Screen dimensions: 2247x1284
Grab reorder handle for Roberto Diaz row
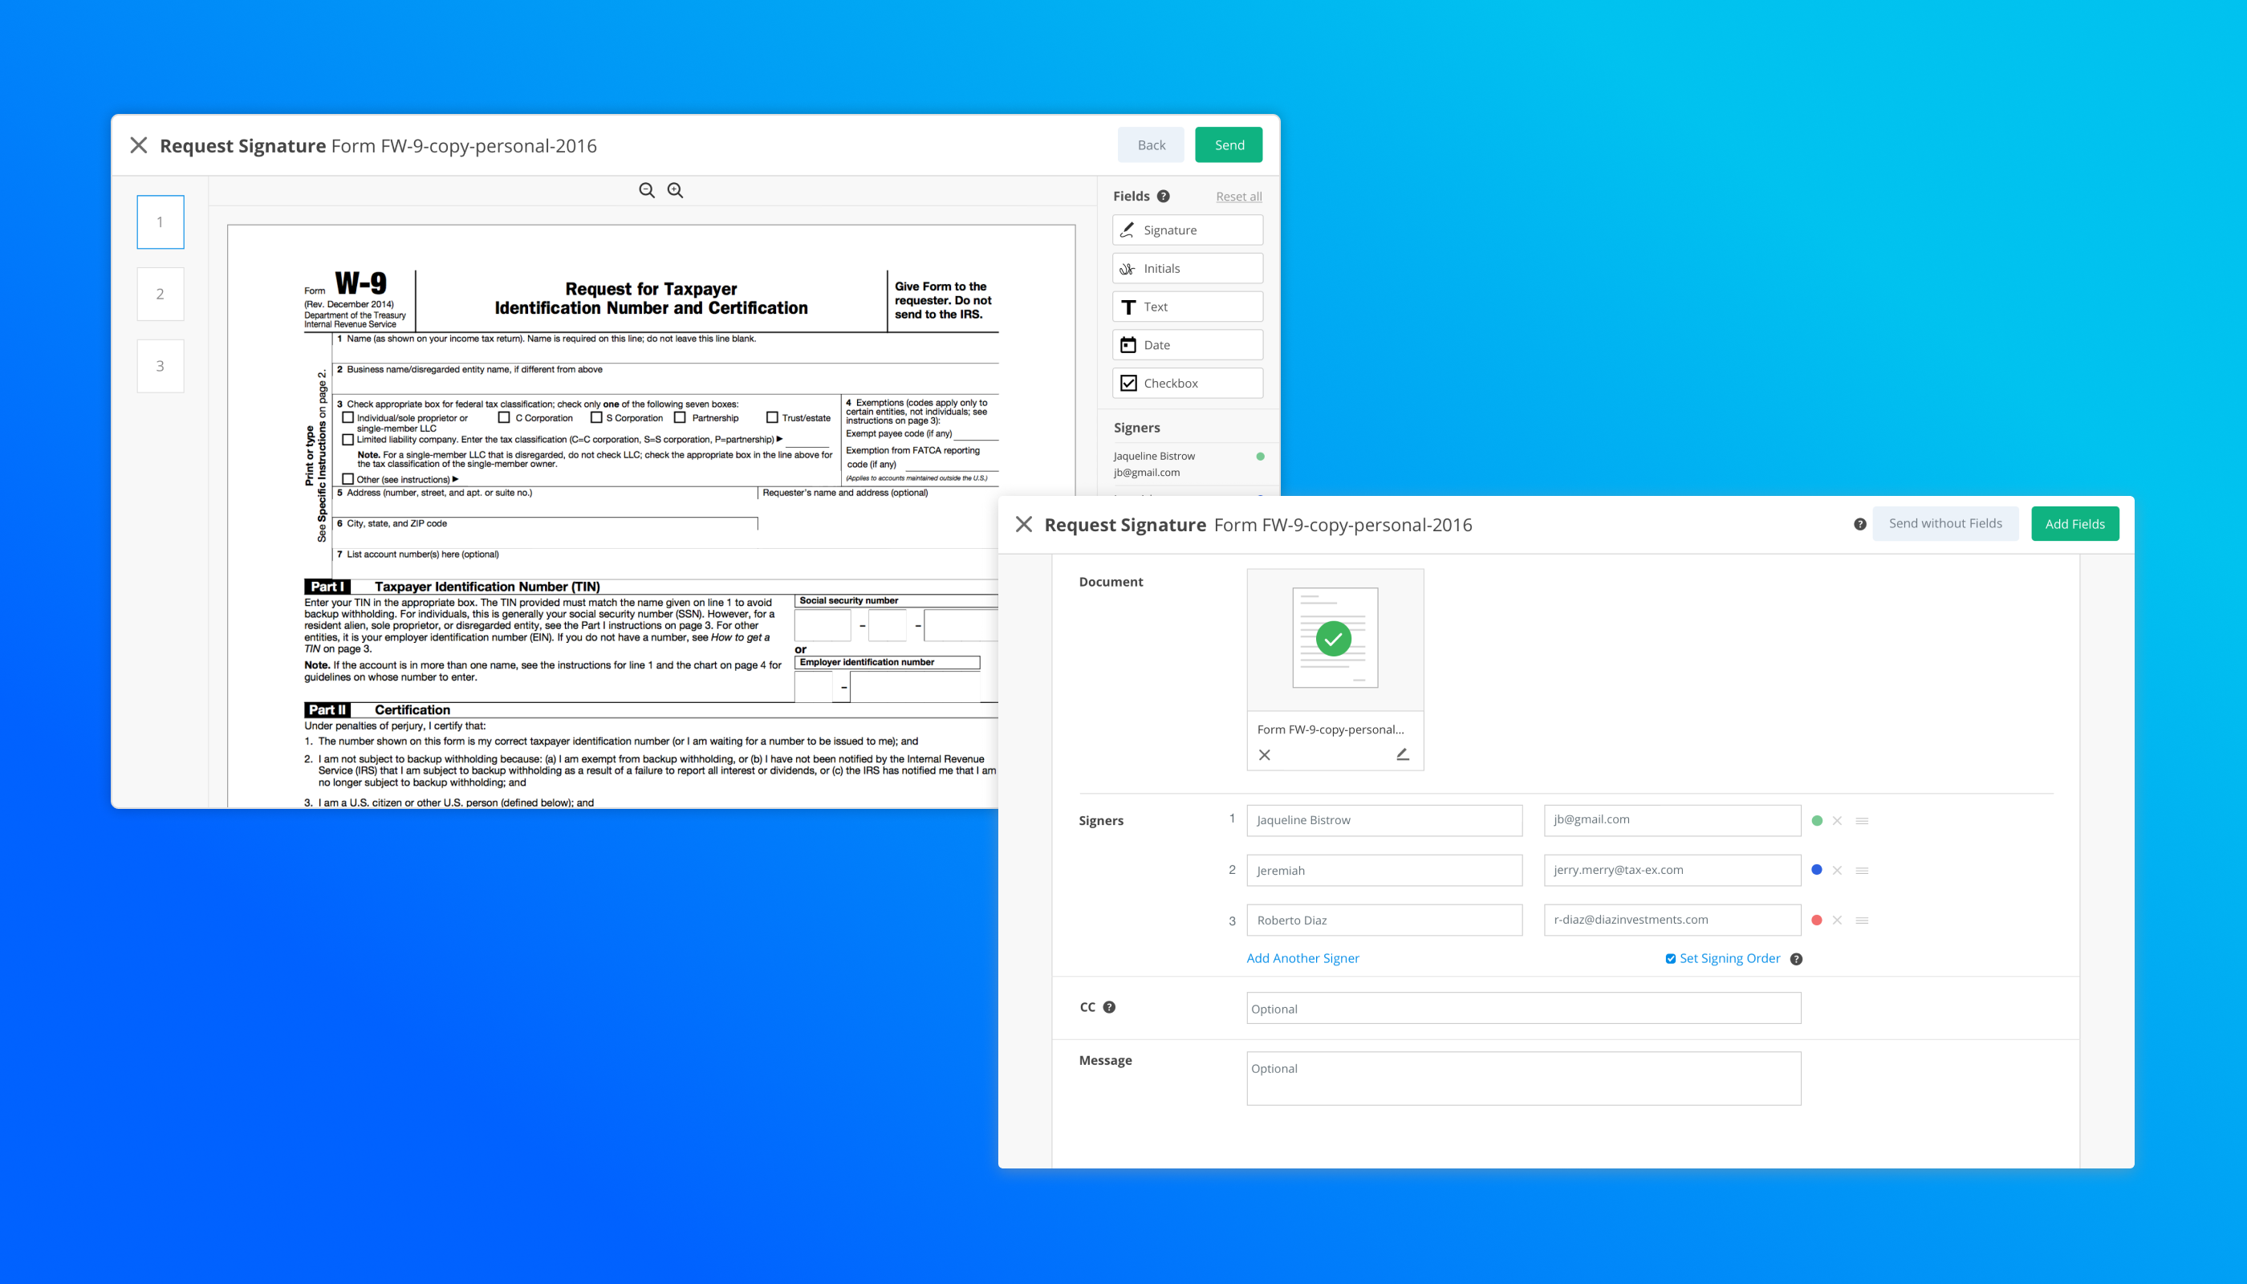[x=1862, y=920]
